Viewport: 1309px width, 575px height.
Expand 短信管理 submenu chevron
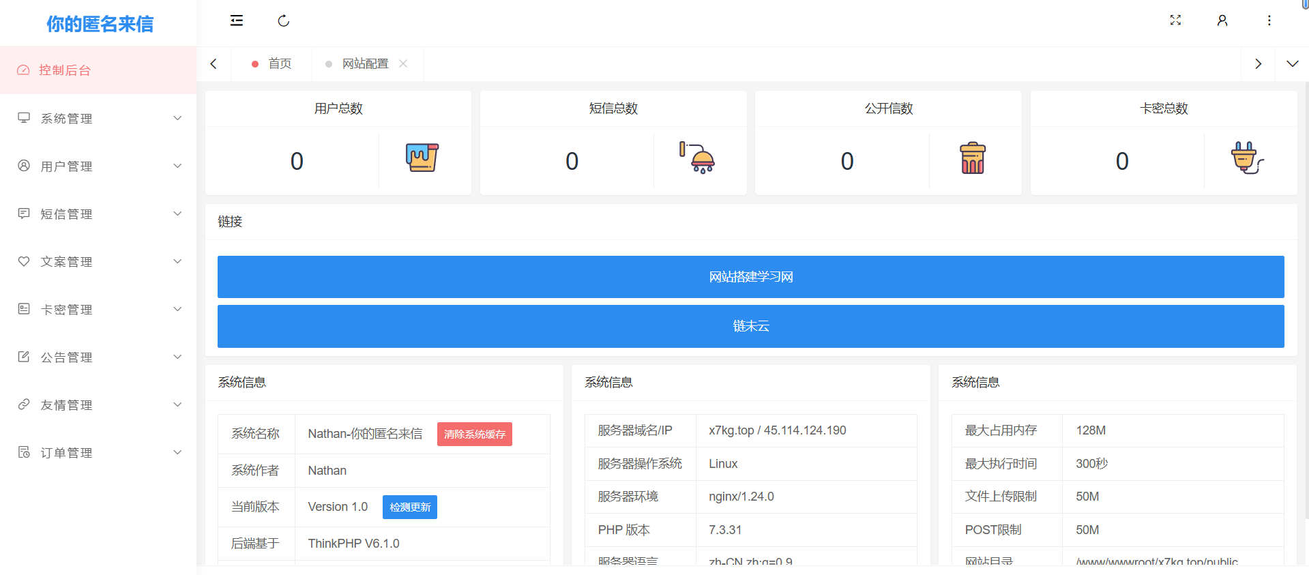(x=177, y=213)
